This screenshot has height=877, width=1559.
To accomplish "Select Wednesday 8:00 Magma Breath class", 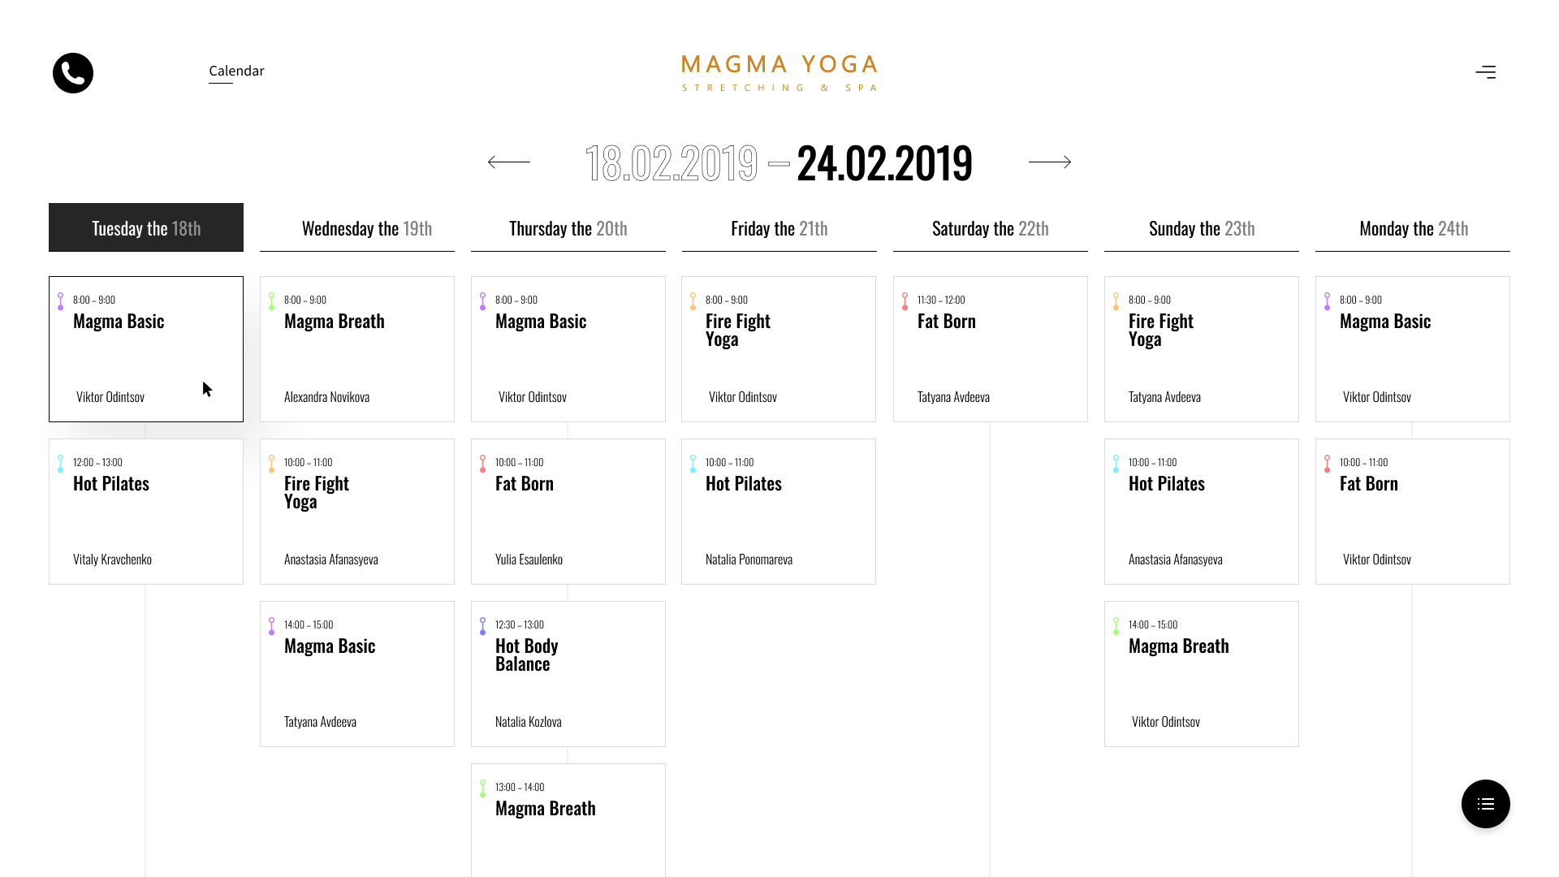I will (x=357, y=349).
